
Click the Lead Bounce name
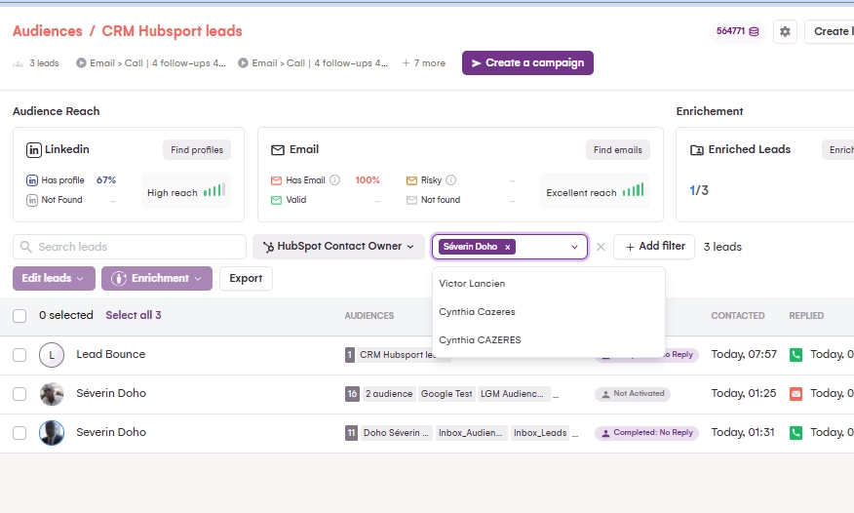pyautogui.click(x=110, y=355)
